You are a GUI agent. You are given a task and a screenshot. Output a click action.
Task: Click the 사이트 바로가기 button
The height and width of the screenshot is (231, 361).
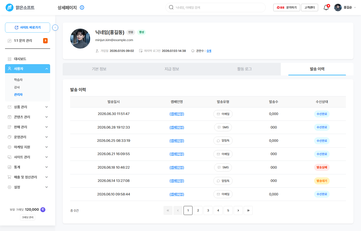coord(28,28)
